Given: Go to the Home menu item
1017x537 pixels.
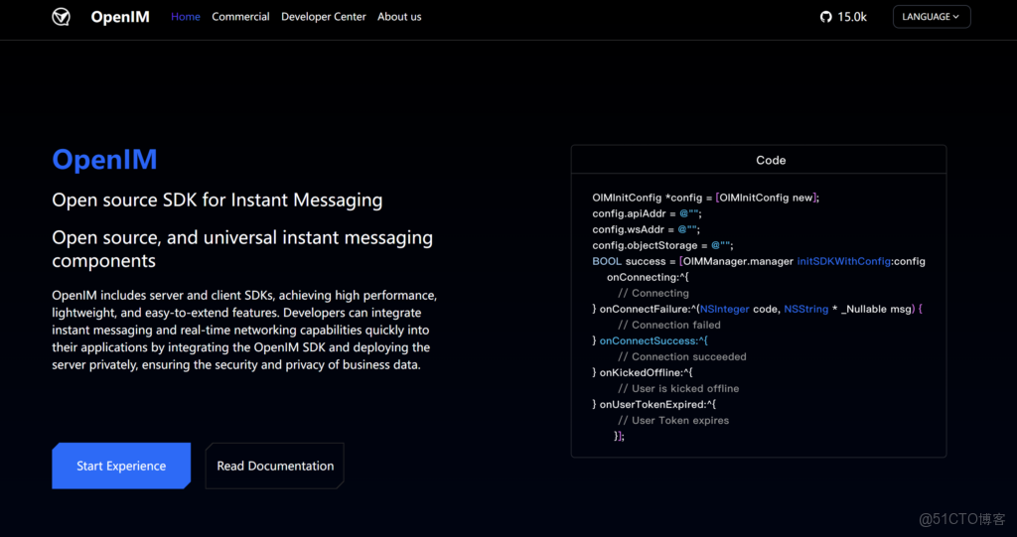Looking at the screenshot, I should [186, 17].
